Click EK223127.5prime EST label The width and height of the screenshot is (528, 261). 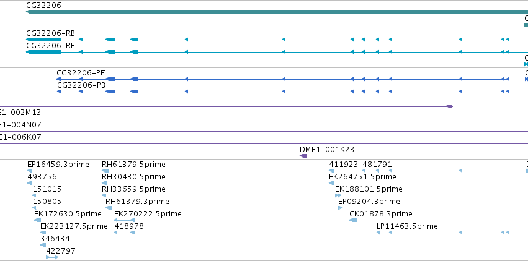[x=74, y=226]
